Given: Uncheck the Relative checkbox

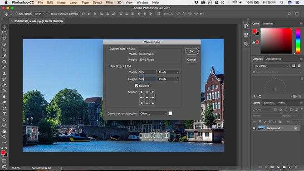Looking at the screenshot, I should 137,86.
